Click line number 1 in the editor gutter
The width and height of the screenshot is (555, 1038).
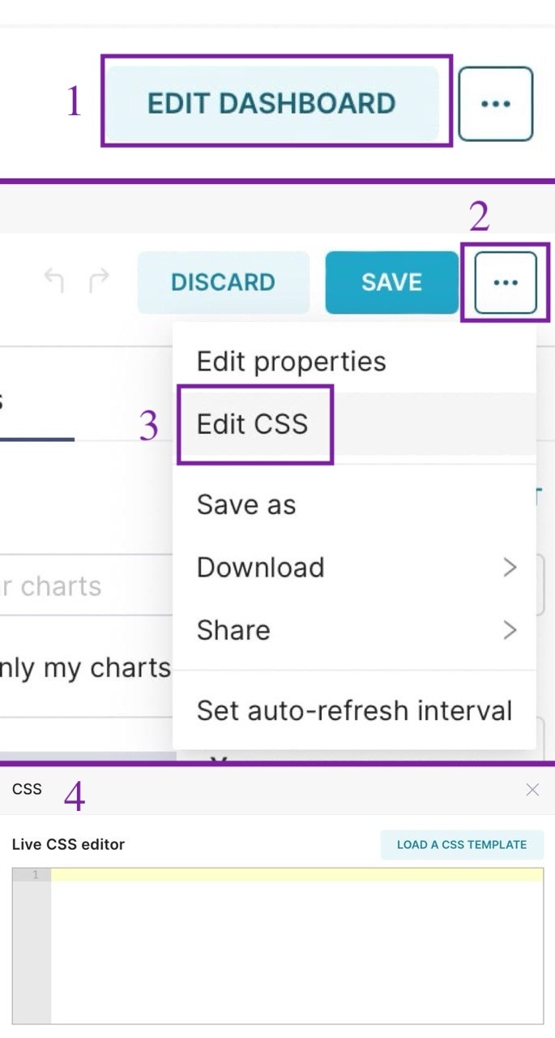point(36,875)
